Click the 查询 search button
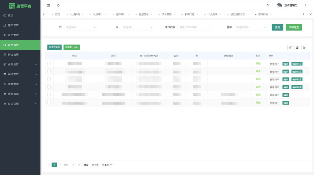 coord(277,27)
